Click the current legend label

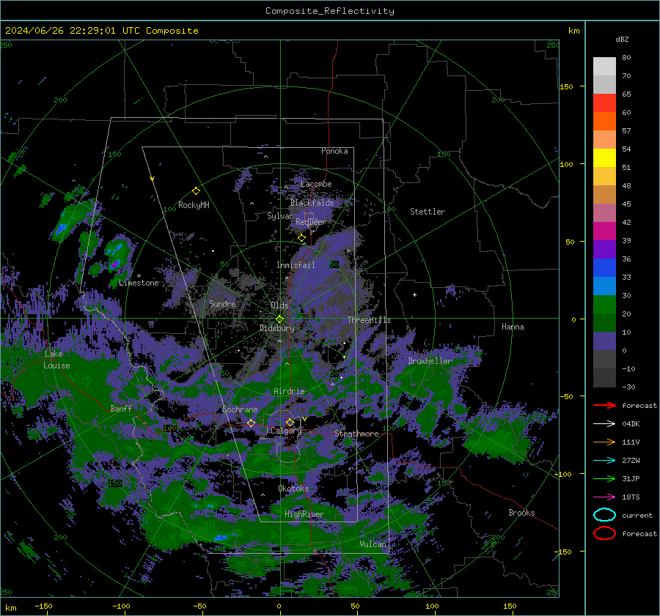tap(637, 515)
